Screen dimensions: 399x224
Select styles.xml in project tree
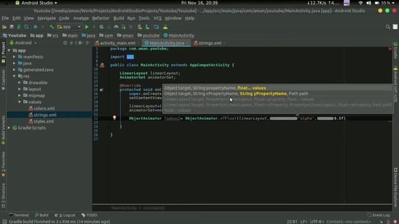41,121
